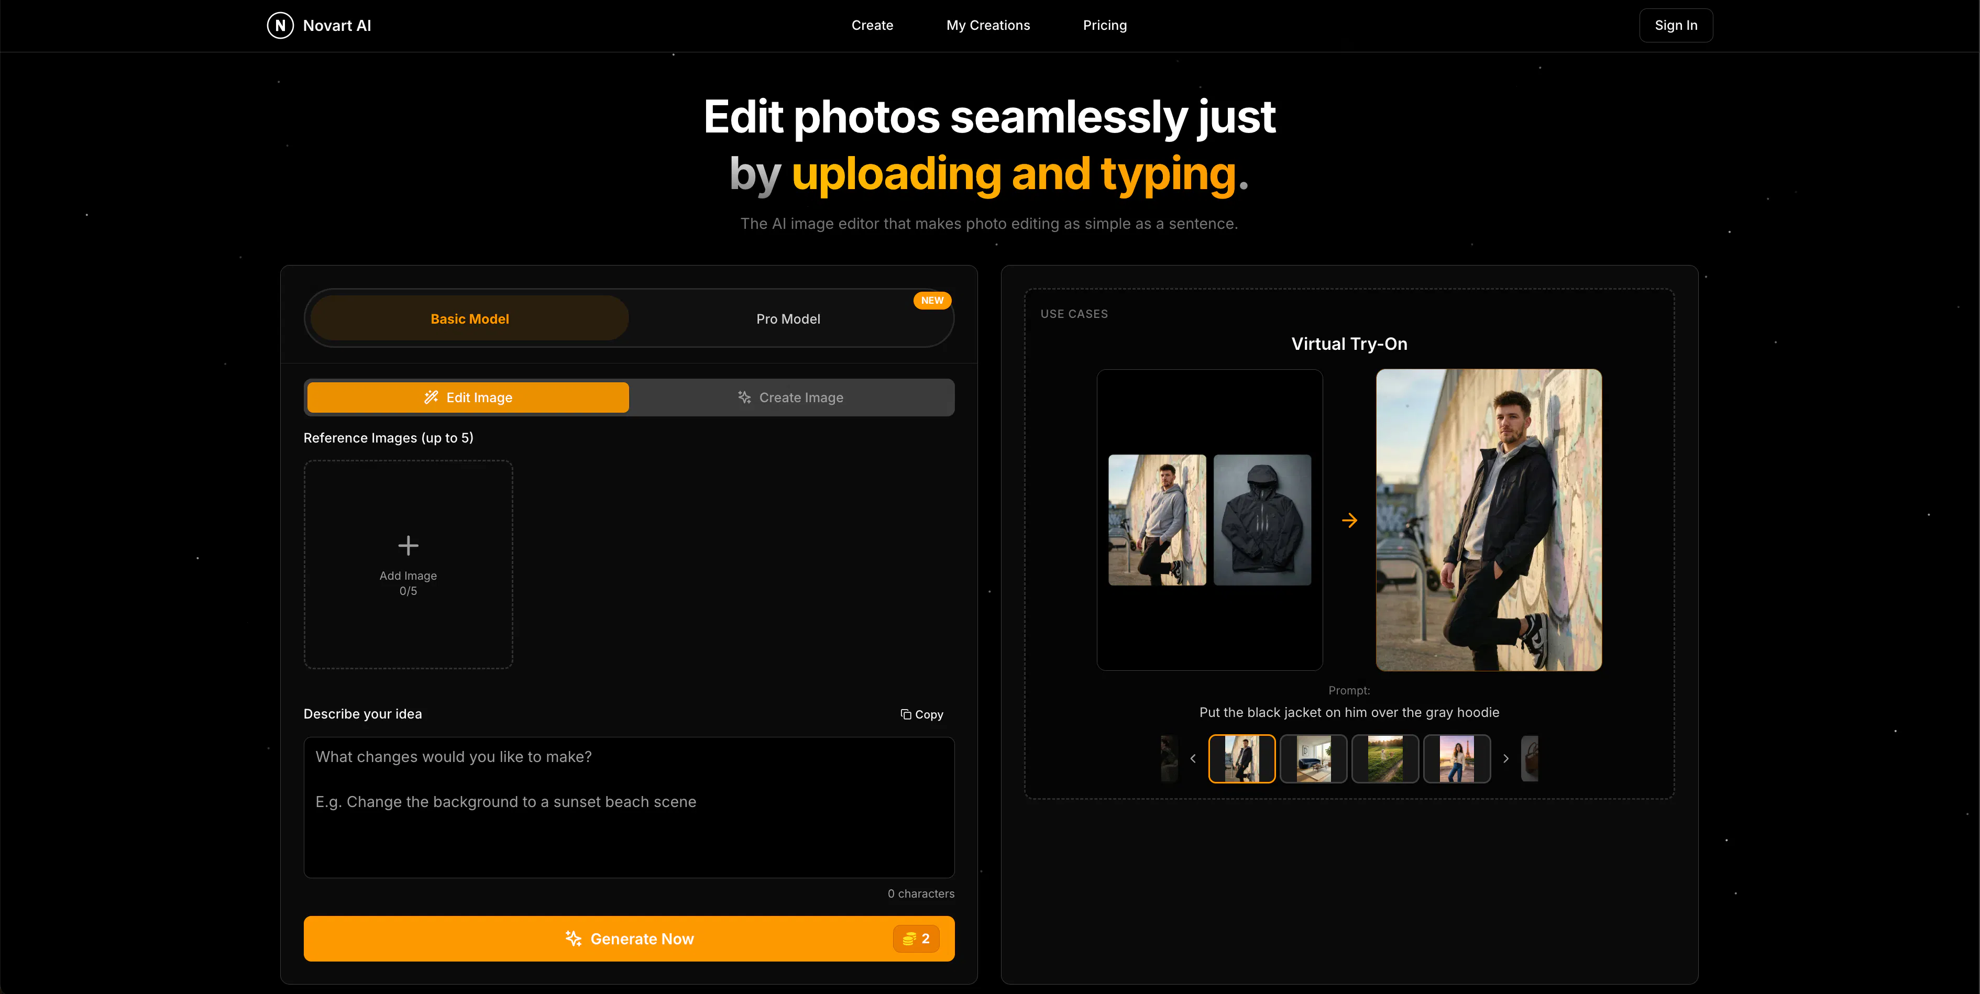Click the 'Prompt:' label
Screen dimensions: 1980x994
click(x=1349, y=690)
